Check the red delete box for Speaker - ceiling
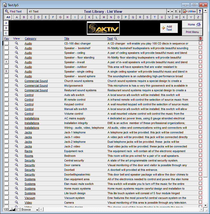This screenshot has height=214, width=210. pos(200,52)
